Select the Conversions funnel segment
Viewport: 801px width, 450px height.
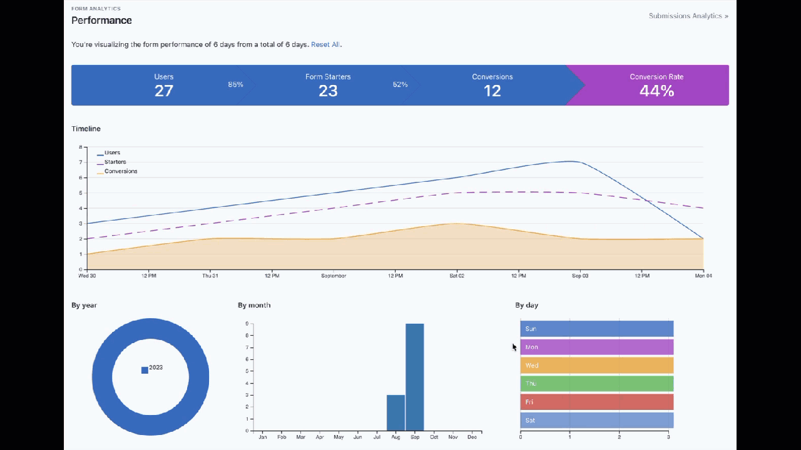492,85
